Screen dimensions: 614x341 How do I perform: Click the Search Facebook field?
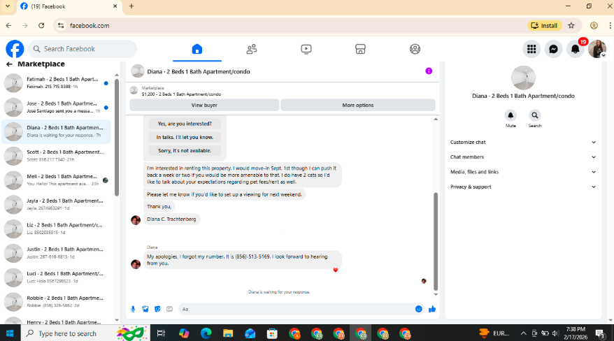click(83, 49)
